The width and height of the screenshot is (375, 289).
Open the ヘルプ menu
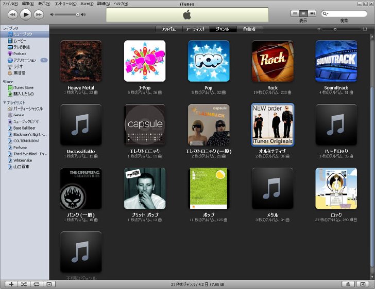[121, 4]
